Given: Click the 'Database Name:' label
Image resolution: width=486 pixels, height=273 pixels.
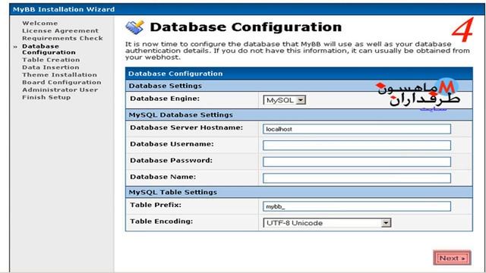Looking at the screenshot, I should coord(163,177).
